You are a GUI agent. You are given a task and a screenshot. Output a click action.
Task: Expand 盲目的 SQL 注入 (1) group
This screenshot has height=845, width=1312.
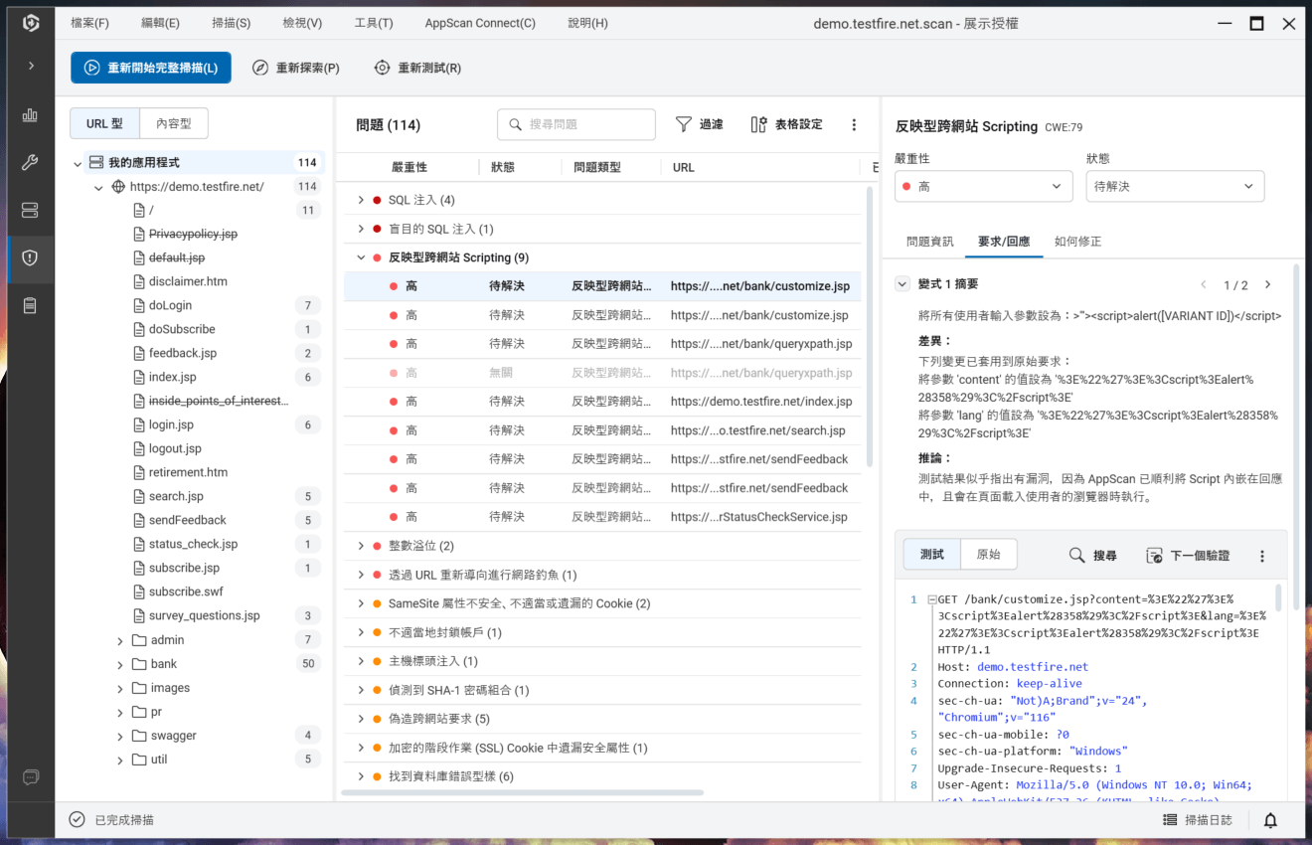tap(361, 229)
